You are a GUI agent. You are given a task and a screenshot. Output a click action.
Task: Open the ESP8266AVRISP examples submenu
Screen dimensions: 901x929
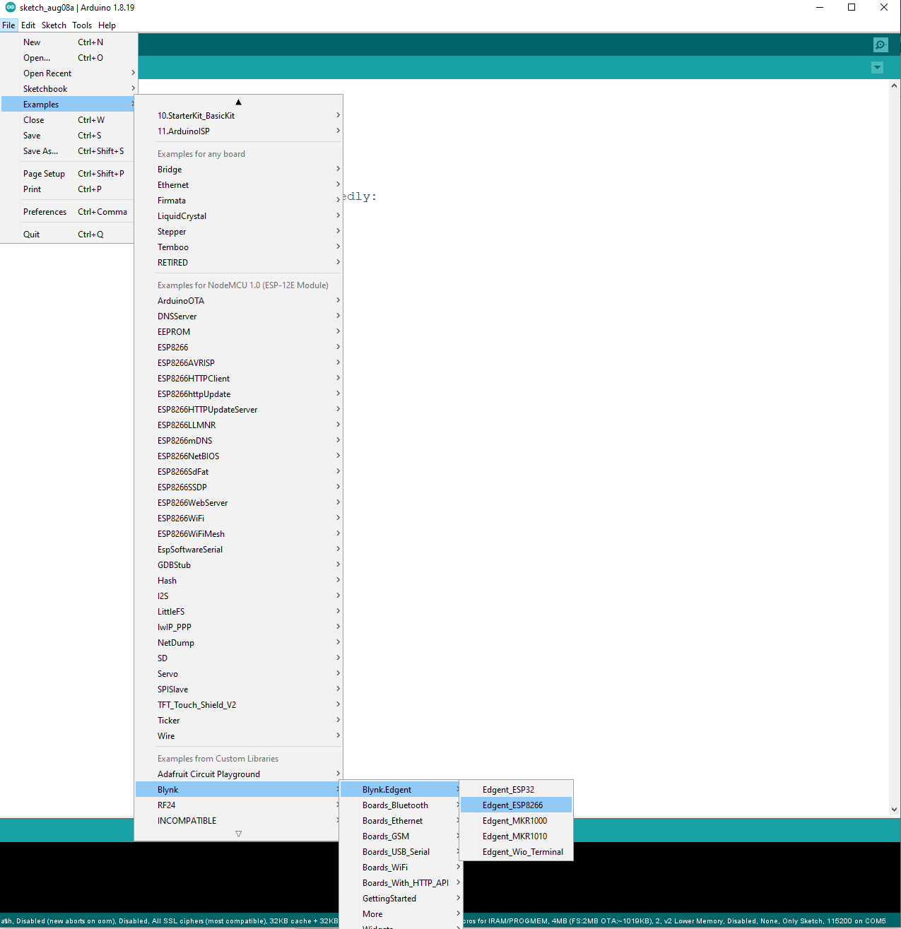(x=238, y=363)
